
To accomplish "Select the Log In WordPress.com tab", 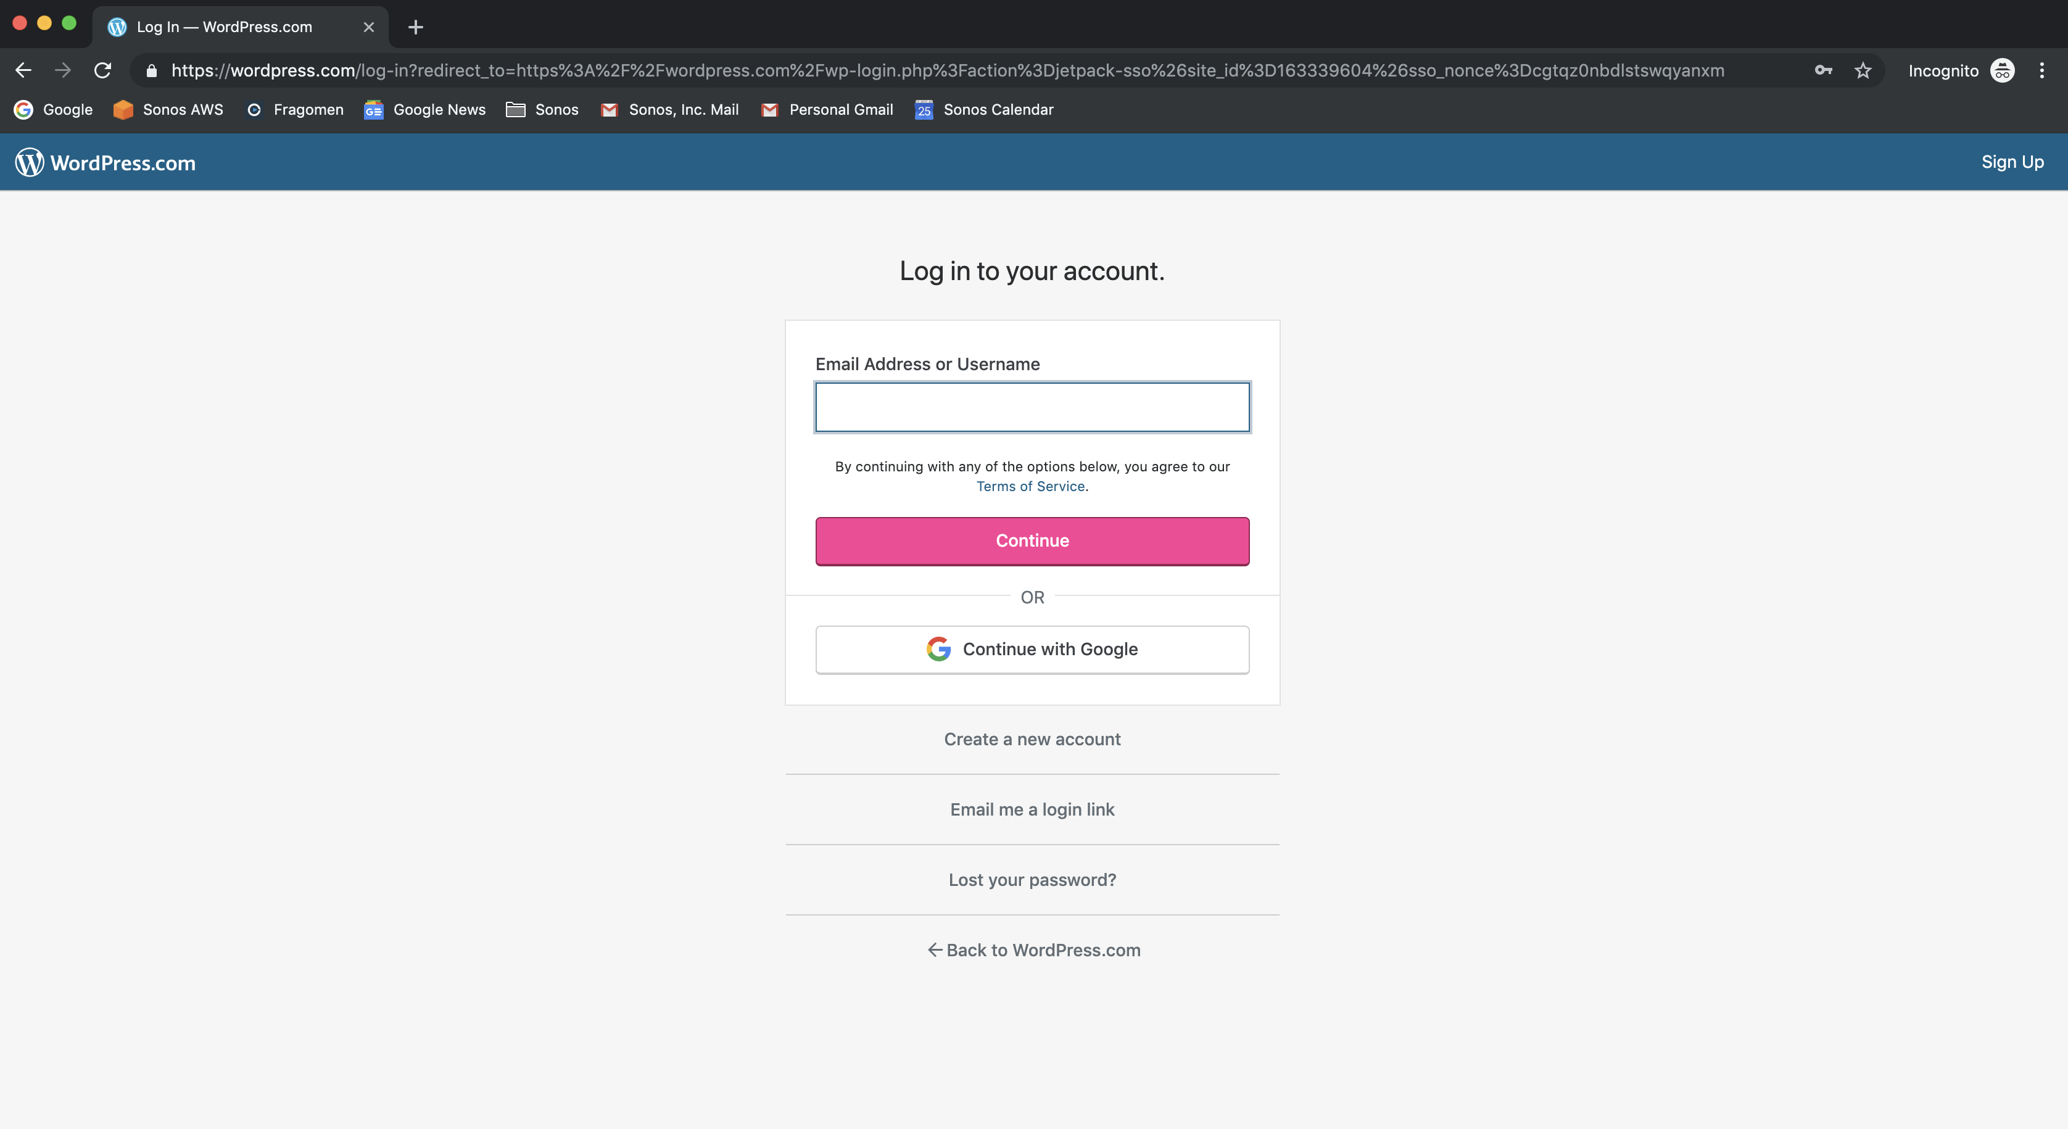I will tap(225, 27).
